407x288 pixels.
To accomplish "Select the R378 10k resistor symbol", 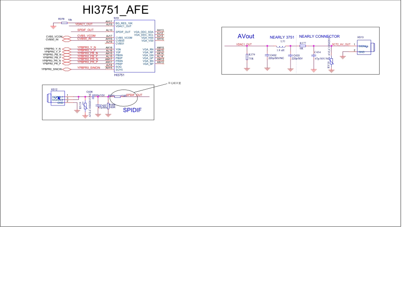I will click(64, 23).
